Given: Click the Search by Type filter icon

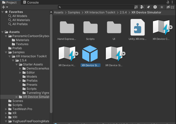Looking at the screenshot, I should (142, 7).
